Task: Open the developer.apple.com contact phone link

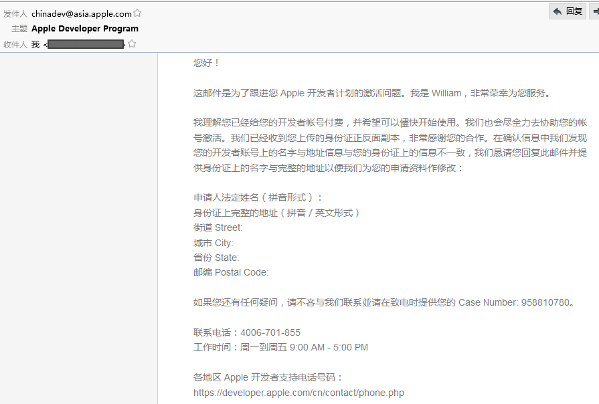Action: [x=298, y=393]
